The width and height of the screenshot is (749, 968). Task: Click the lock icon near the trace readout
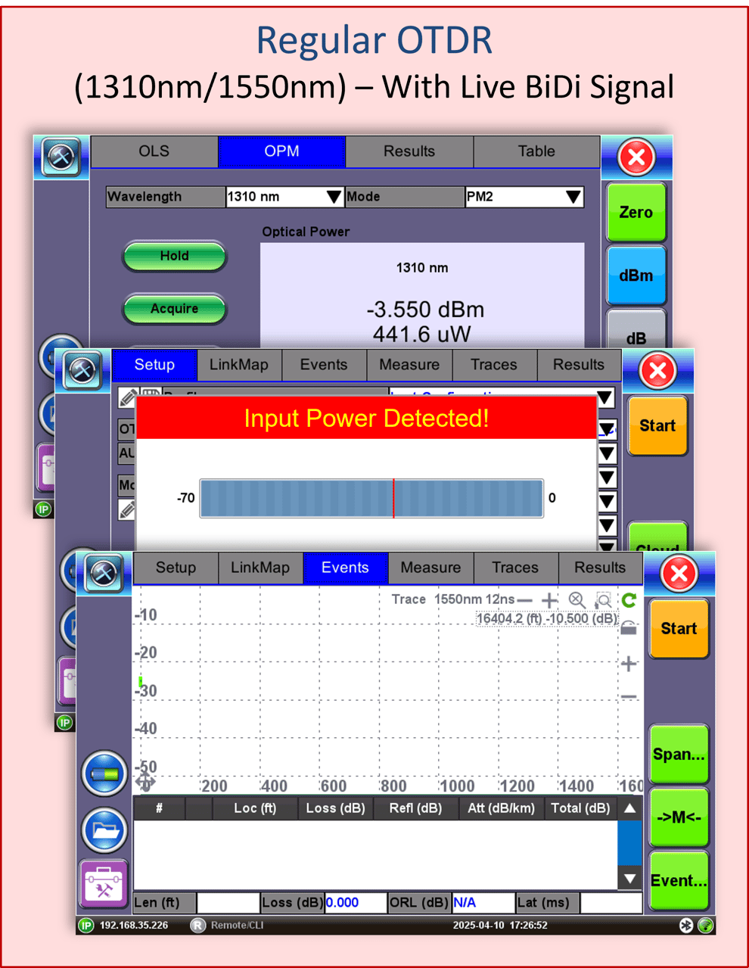[629, 628]
